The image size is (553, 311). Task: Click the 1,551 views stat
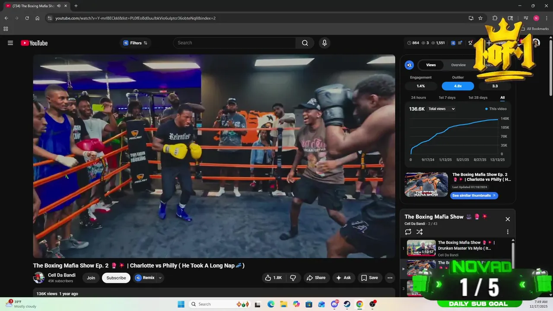click(x=438, y=43)
